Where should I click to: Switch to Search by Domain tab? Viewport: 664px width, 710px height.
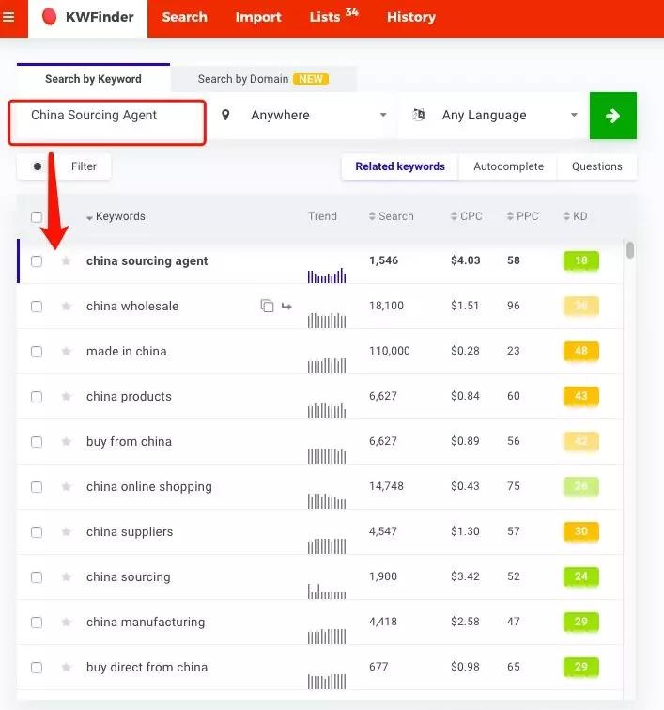(262, 79)
